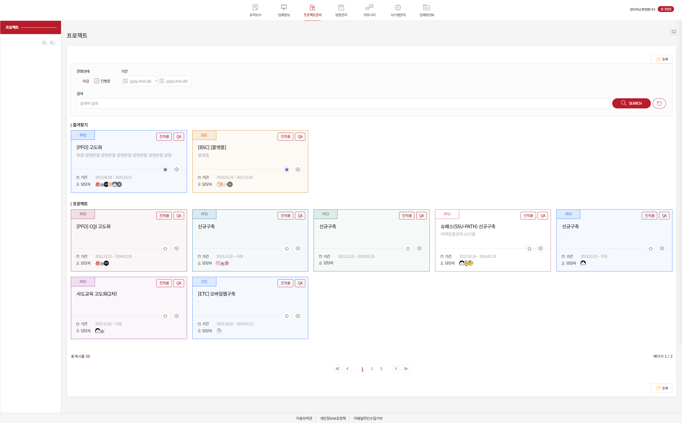Viewport: 682px width, 423px height.
Task: Click the comment icon at top right
Action: point(673,32)
